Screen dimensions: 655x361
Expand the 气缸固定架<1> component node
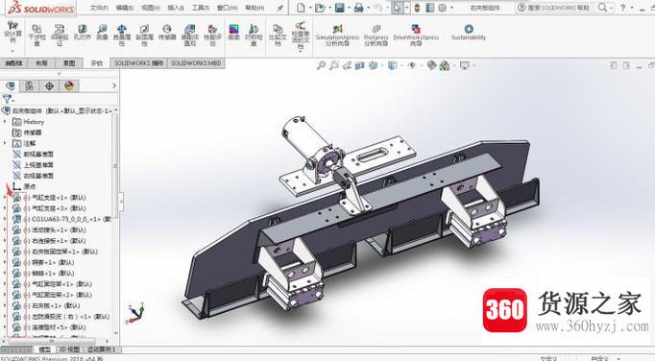tap(5, 283)
